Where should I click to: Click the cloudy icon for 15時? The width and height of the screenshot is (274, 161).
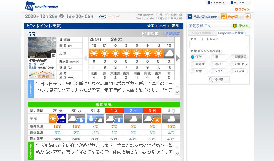coord(169,53)
